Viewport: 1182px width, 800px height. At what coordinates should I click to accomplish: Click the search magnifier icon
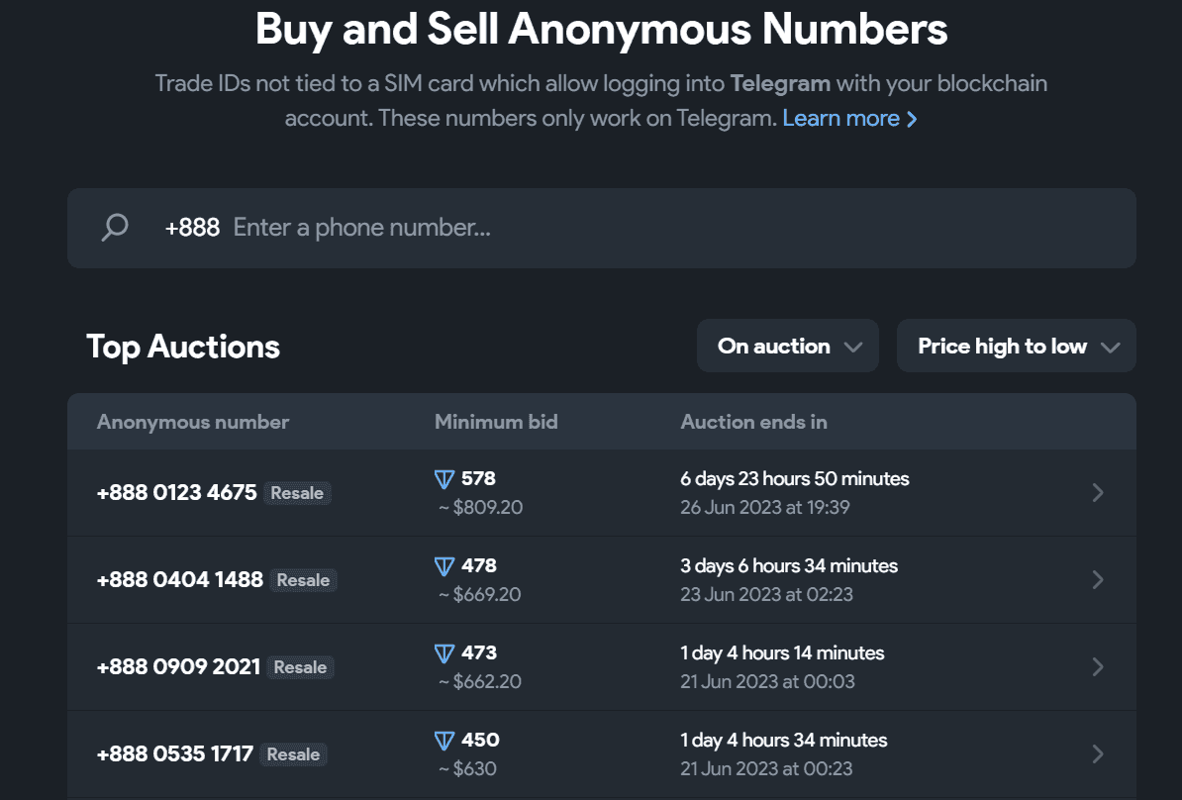point(115,228)
